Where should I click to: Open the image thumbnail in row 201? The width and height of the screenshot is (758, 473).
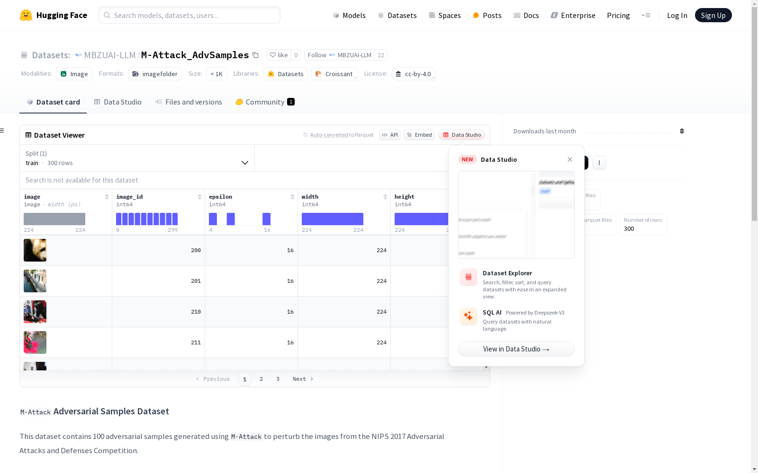click(x=35, y=281)
